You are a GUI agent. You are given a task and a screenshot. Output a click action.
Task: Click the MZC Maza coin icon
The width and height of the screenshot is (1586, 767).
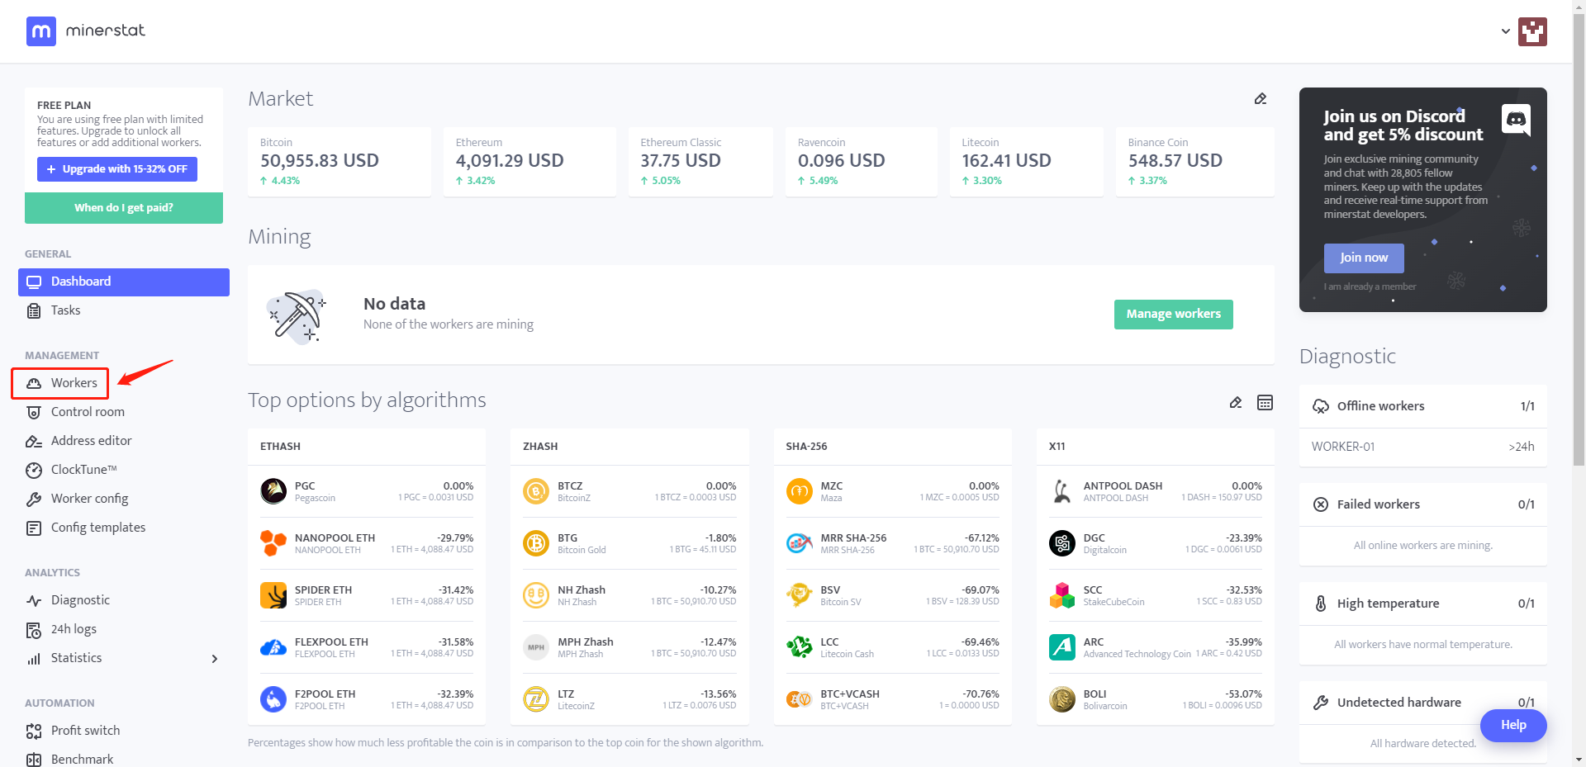click(799, 491)
